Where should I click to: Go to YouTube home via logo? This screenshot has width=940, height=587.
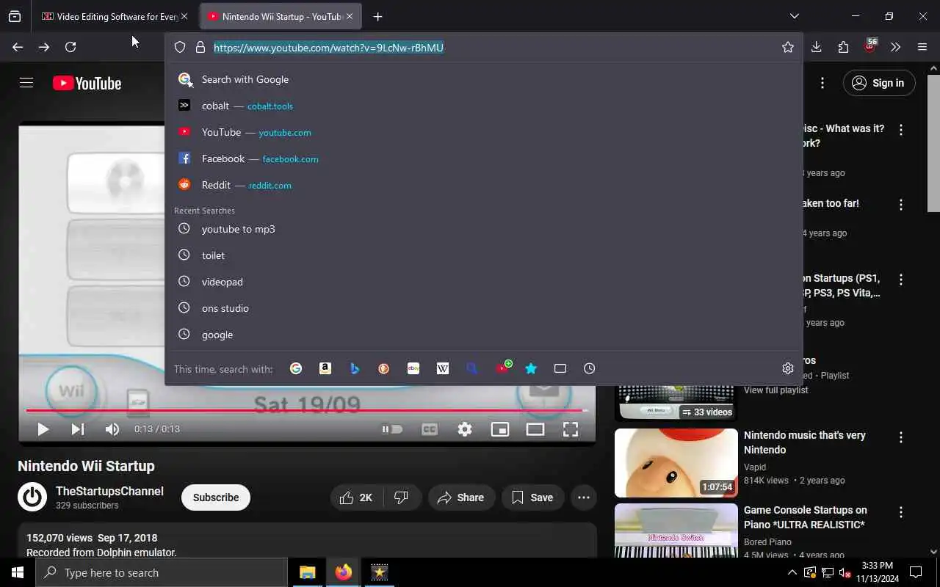click(x=87, y=83)
